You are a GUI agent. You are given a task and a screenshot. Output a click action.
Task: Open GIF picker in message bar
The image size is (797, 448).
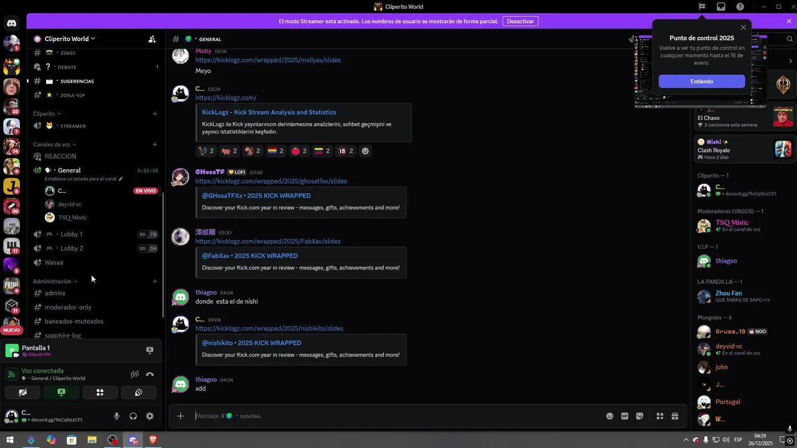tap(625, 416)
